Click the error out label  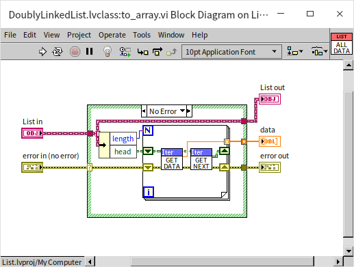pos(275,156)
